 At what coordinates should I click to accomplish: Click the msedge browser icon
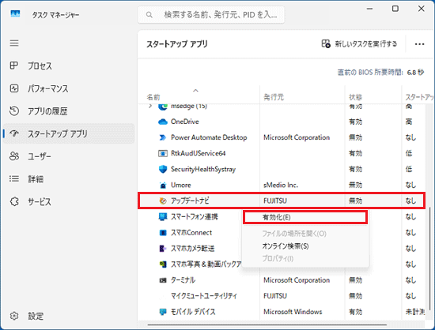coord(163,107)
